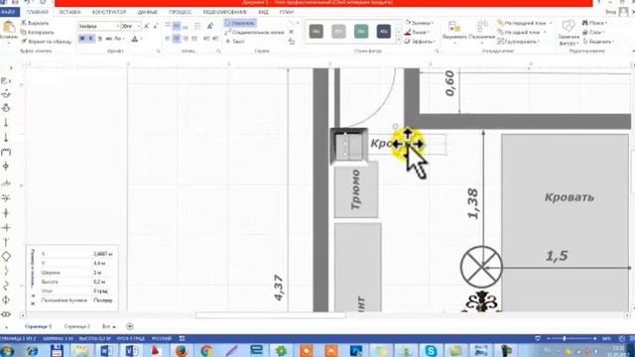Open the Line (Линия) dropdown
Screen dimensions: 635x357
coord(417,32)
